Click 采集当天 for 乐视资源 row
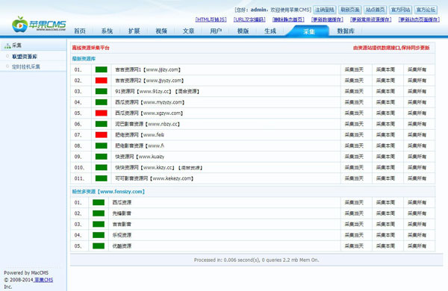448x291 pixels. point(354,235)
